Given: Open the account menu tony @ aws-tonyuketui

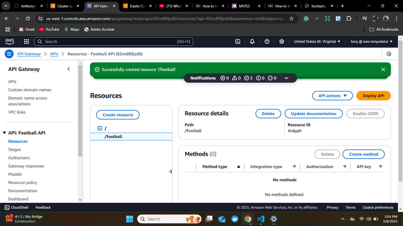Looking at the screenshot, I should click(x=372, y=41).
